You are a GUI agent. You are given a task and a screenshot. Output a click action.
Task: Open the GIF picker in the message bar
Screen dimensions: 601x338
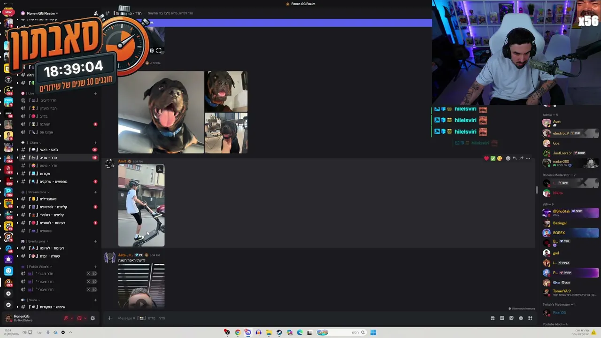pyautogui.click(x=502, y=318)
